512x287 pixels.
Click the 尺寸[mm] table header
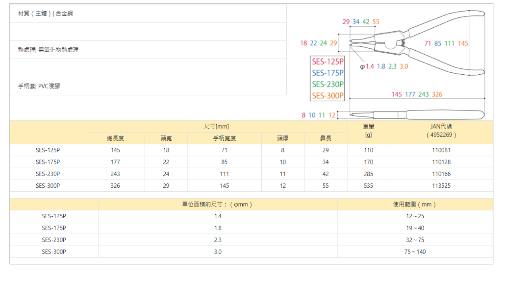coord(216,127)
